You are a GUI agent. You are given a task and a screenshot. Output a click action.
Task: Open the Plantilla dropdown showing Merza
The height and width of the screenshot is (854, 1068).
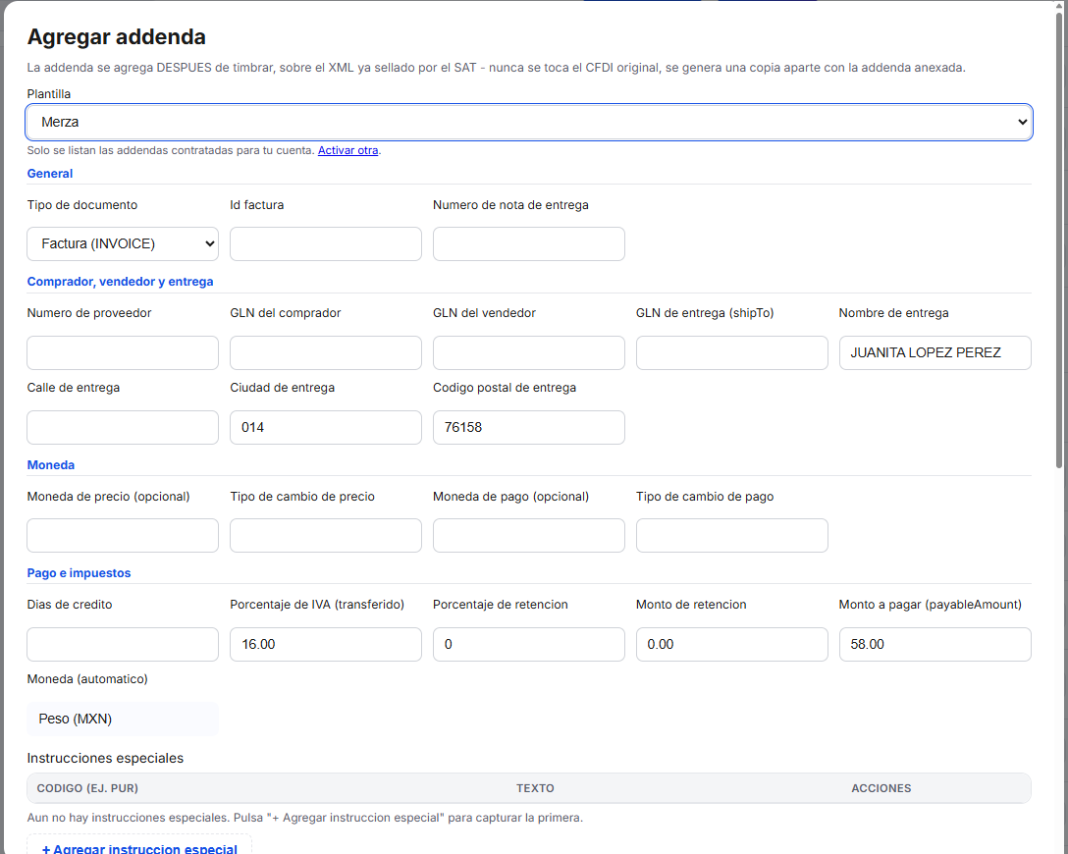[528, 122]
